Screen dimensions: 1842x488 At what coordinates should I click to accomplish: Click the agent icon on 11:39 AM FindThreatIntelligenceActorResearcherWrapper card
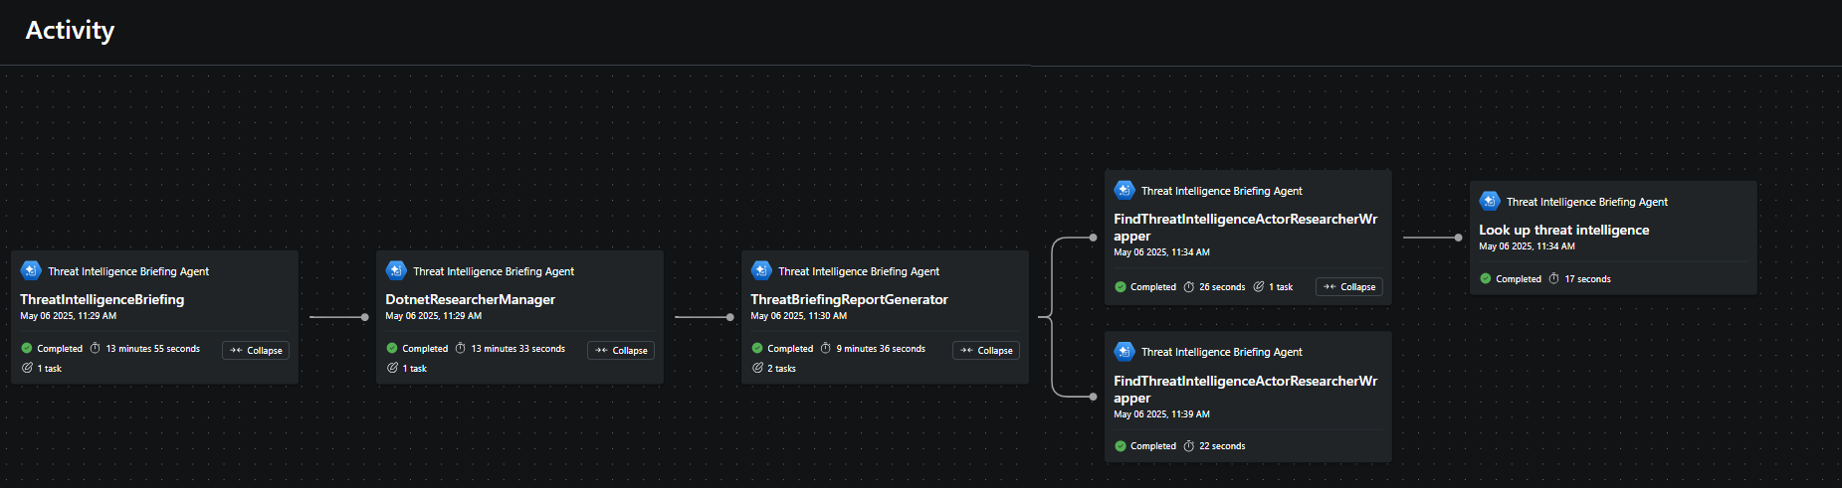(1125, 351)
